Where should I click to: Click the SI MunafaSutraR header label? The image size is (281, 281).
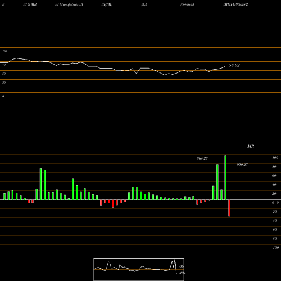pyautogui.click(x=69, y=4)
